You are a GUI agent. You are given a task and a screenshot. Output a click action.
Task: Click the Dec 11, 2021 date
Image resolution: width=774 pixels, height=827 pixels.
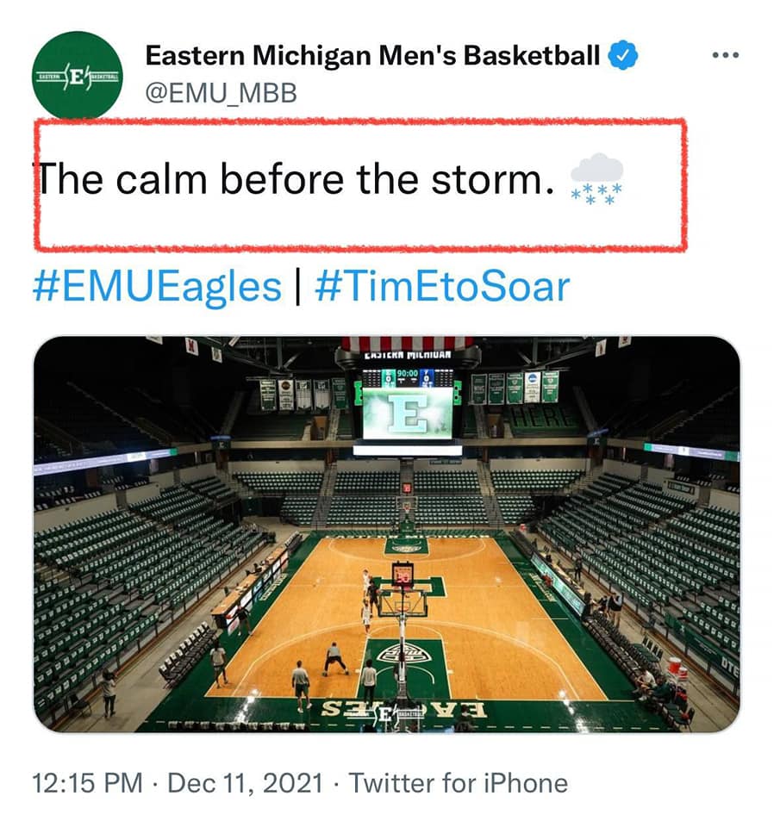click(x=246, y=783)
